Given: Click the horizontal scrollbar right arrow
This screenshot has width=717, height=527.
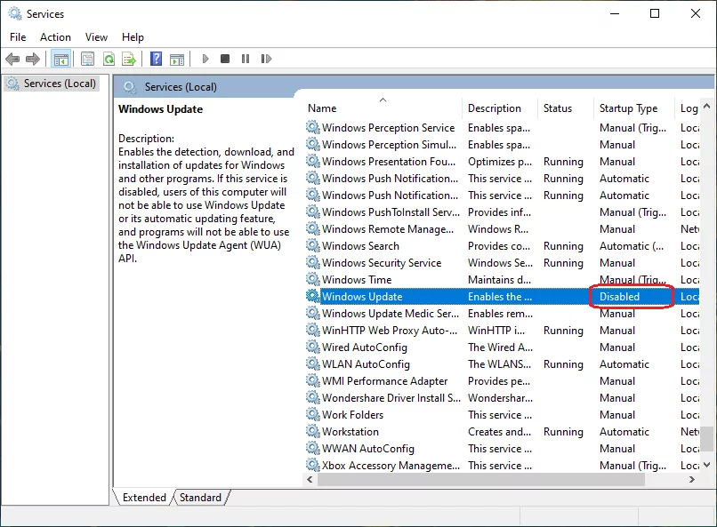Looking at the screenshot, I should coord(692,480).
